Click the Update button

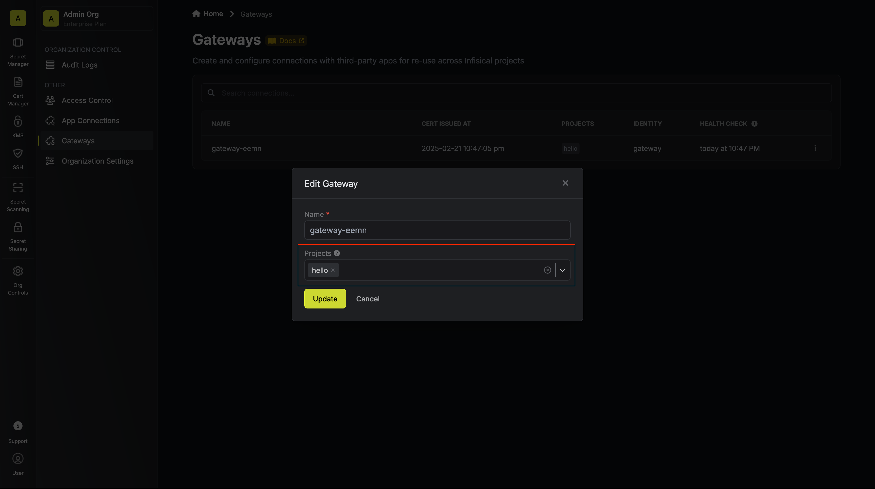click(325, 299)
